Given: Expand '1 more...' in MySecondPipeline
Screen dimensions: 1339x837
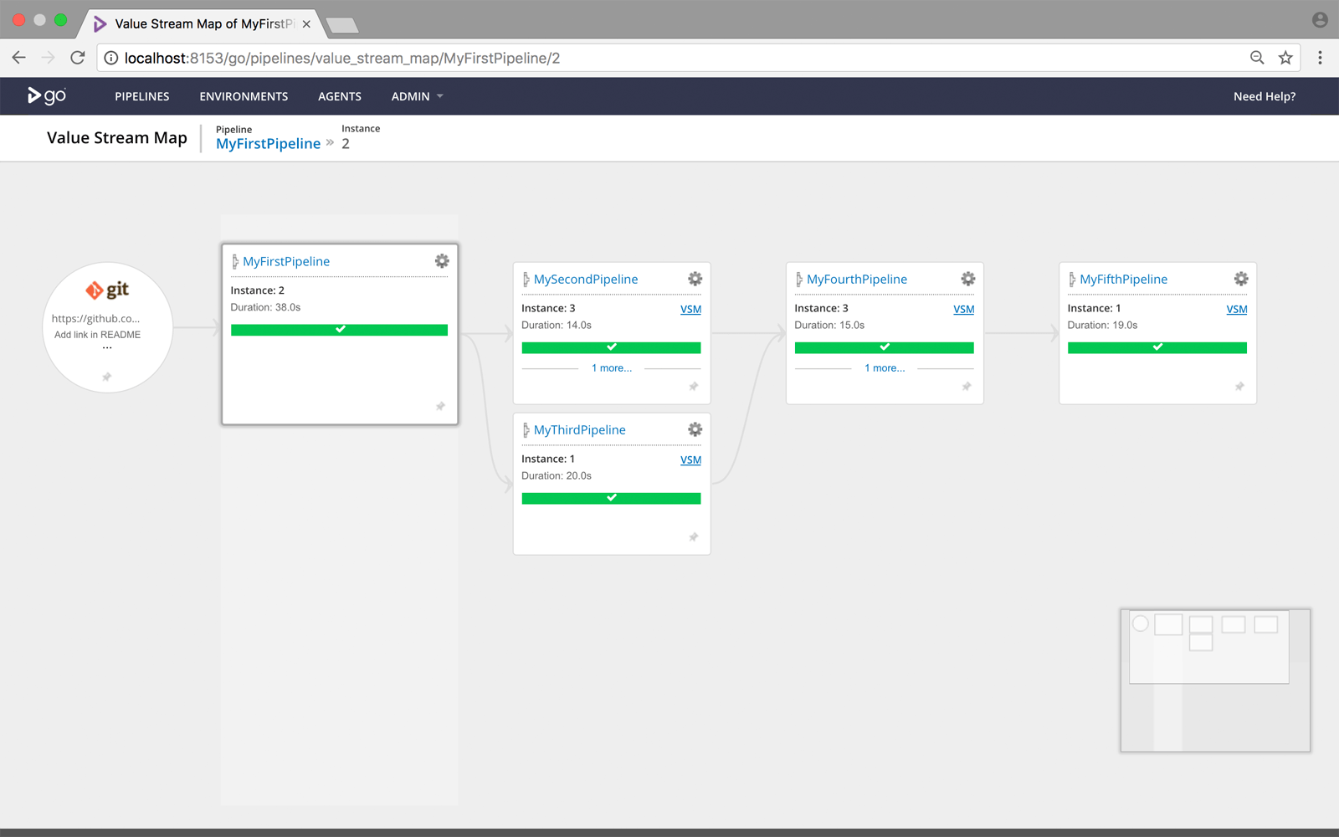Looking at the screenshot, I should 612,368.
